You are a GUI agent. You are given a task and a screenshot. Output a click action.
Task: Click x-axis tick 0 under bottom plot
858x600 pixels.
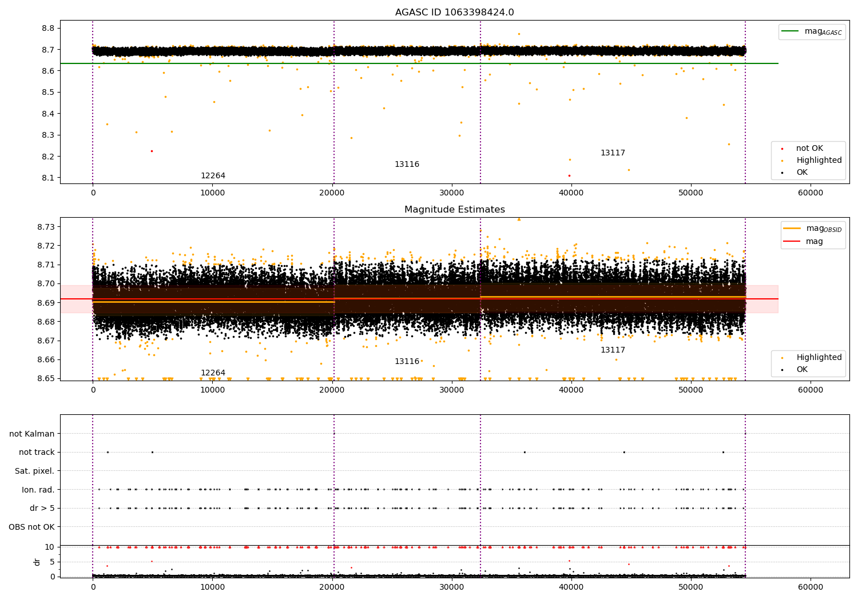(x=93, y=587)
